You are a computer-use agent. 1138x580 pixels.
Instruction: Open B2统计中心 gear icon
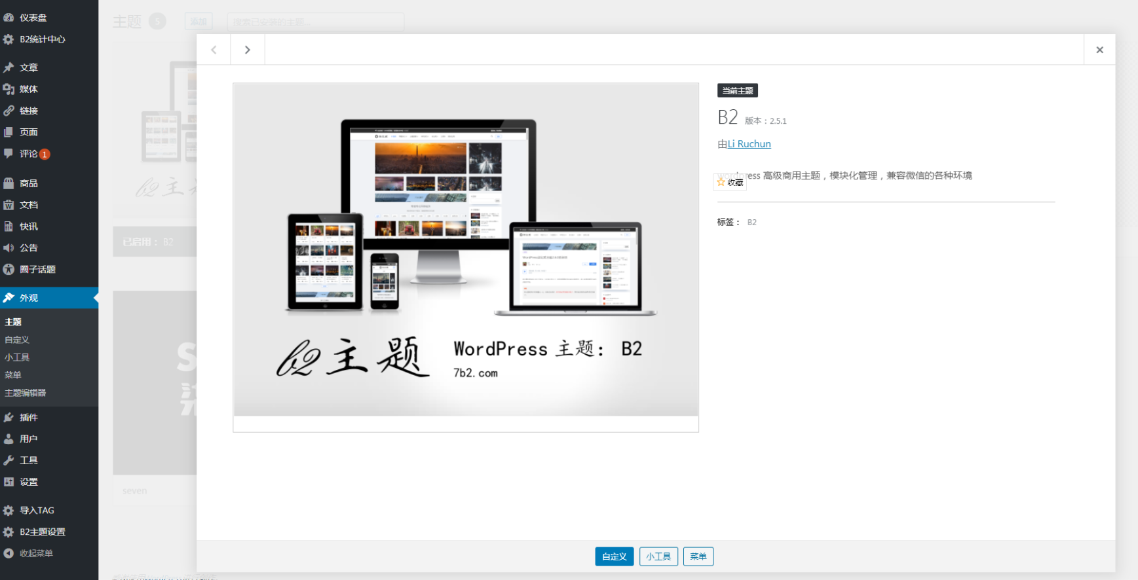pyautogui.click(x=9, y=39)
